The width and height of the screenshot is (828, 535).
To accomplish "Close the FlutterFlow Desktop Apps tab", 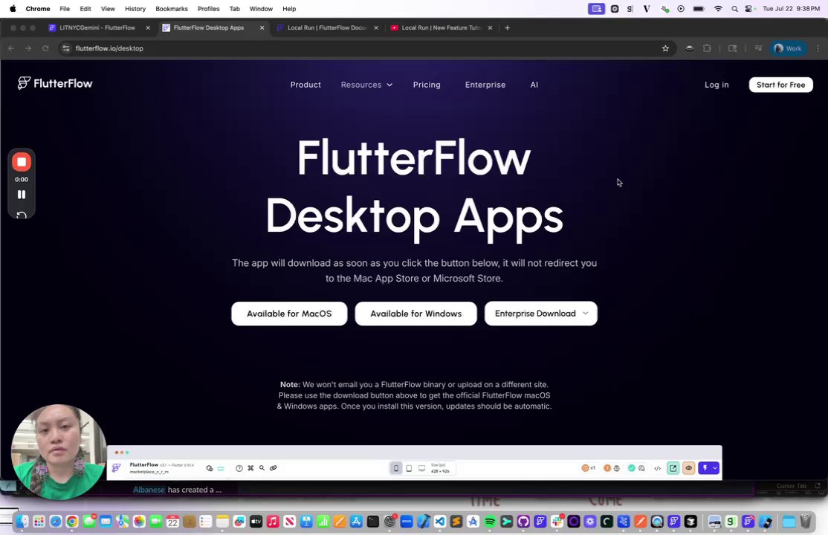I will pos(262,28).
